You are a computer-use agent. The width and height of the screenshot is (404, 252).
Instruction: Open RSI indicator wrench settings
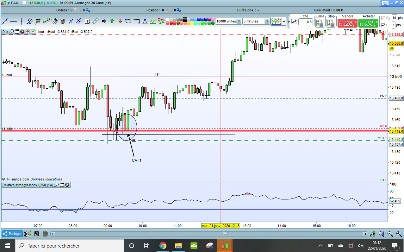(x=57, y=185)
